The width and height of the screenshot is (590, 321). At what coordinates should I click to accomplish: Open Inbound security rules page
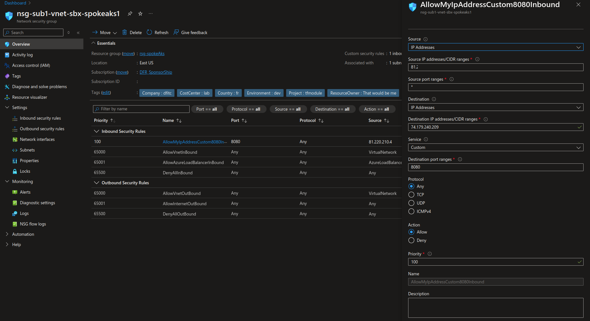pyautogui.click(x=40, y=118)
